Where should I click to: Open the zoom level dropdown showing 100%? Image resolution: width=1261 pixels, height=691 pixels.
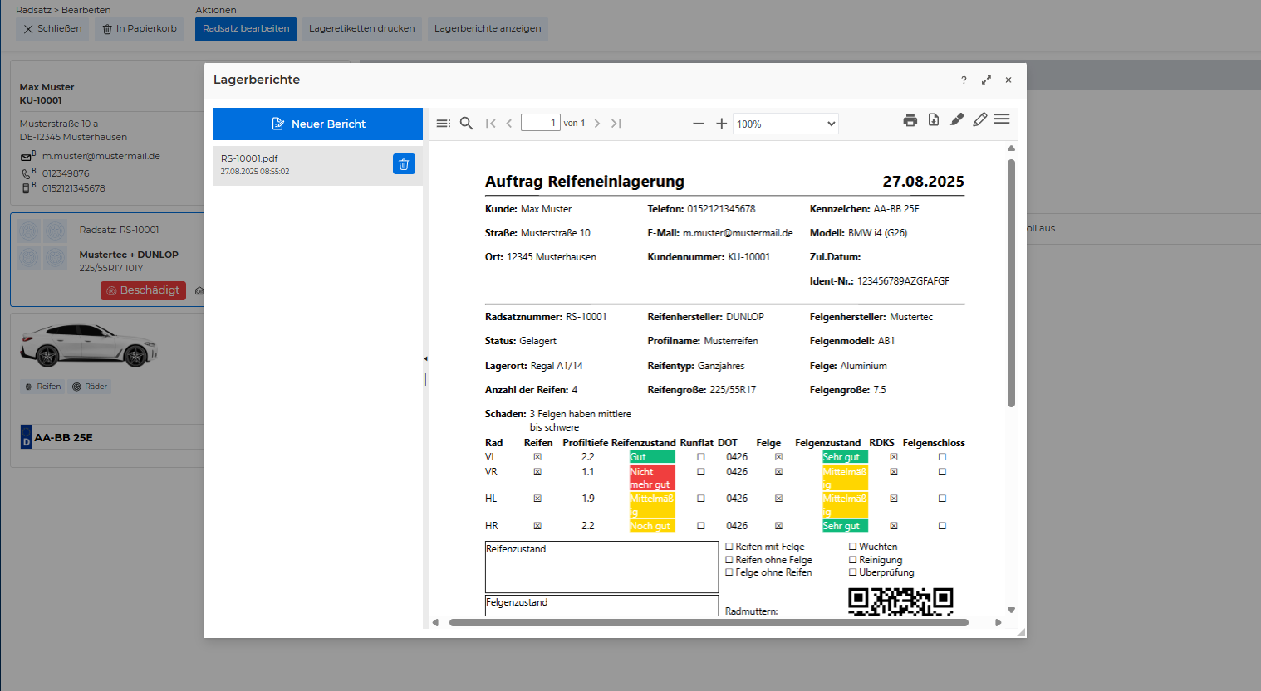pyautogui.click(x=785, y=124)
